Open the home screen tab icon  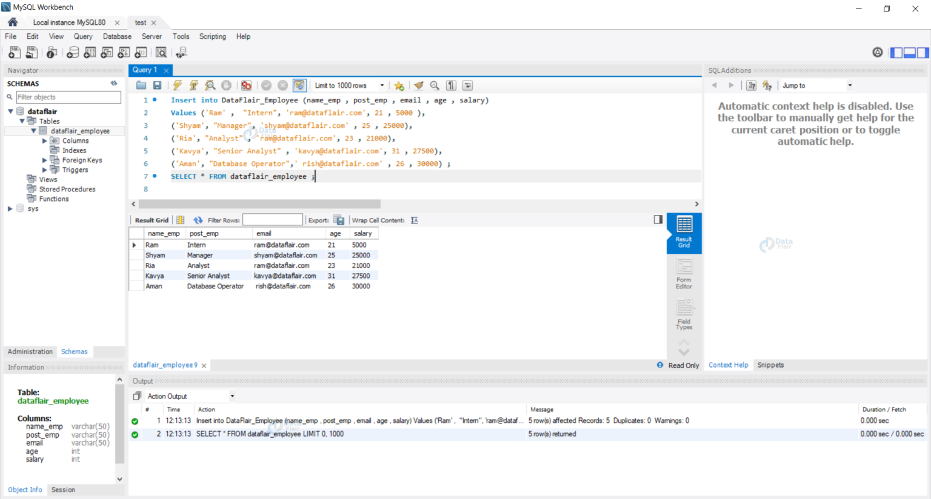[13, 22]
